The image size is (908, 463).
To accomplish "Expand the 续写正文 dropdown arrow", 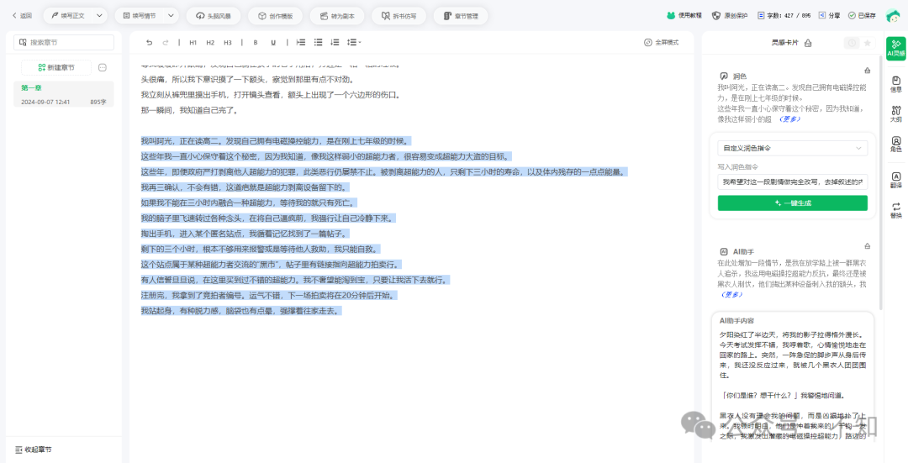I will tap(99, 15).
